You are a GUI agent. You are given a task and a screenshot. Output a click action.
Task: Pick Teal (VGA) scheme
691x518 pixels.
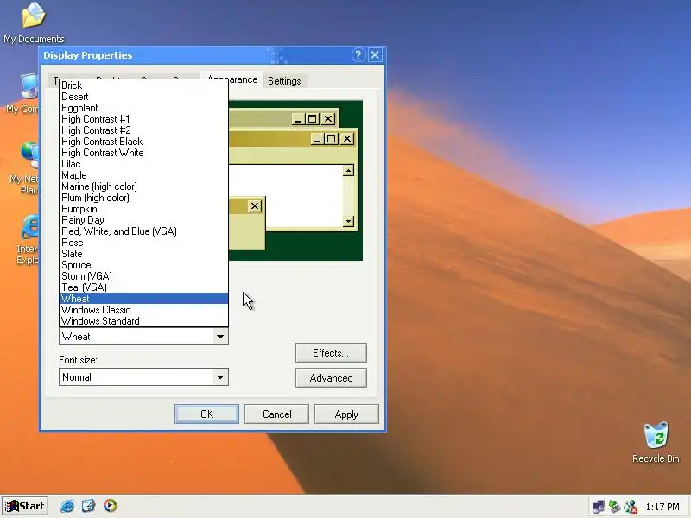tap(143, 287)
